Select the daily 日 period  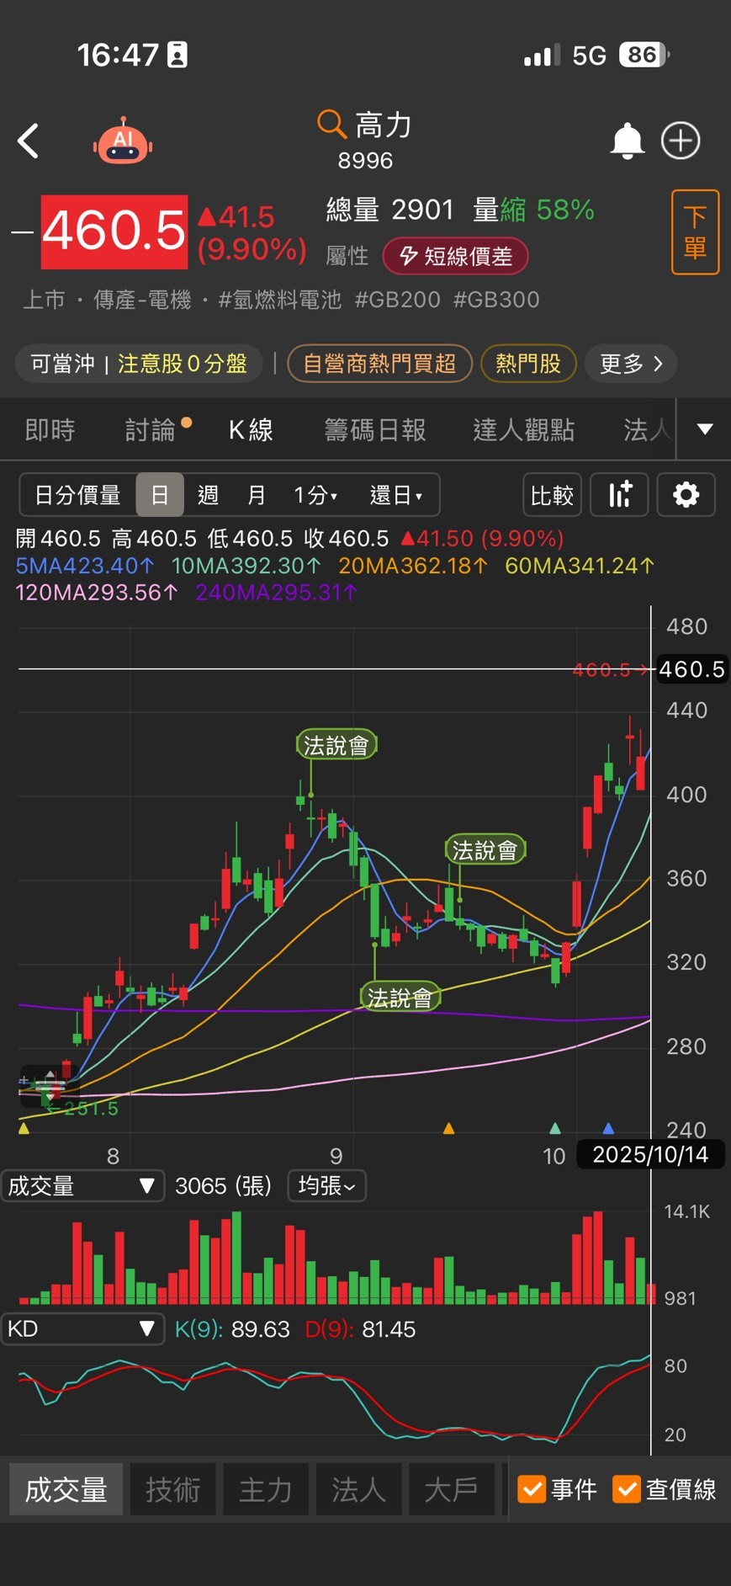(160, 495)
